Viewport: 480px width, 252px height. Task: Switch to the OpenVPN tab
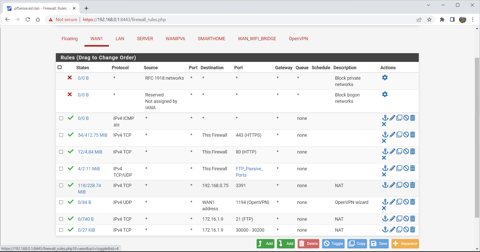(x=298, y=39)
